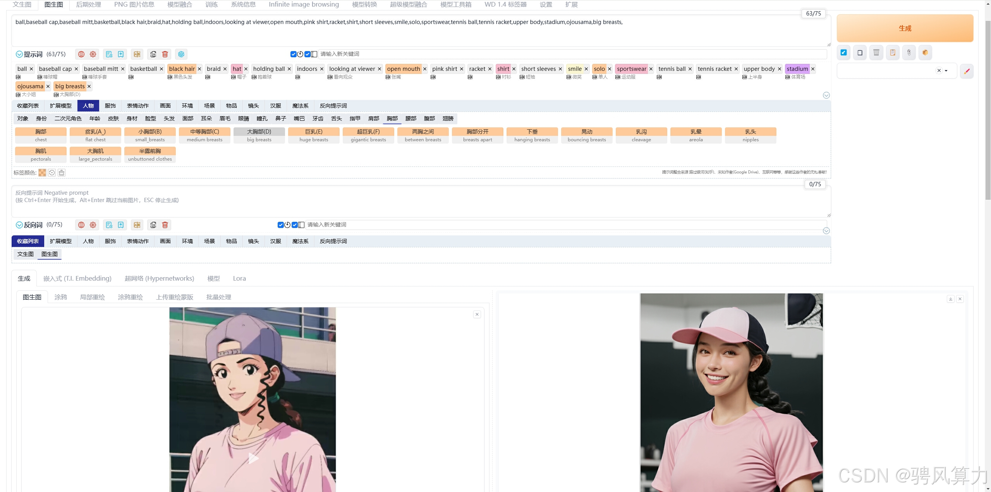
Task: Click the ChatGPT icon in prompt toolbar
Action: click(181, 54)
